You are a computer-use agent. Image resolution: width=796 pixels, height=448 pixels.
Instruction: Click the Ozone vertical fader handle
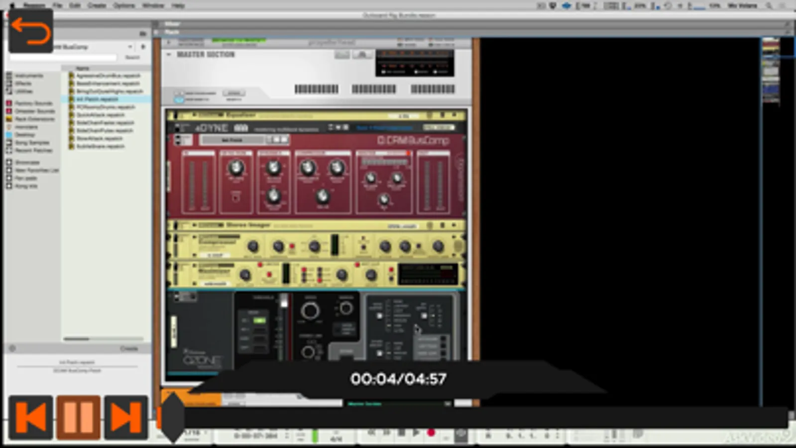(x=283, y=302)
